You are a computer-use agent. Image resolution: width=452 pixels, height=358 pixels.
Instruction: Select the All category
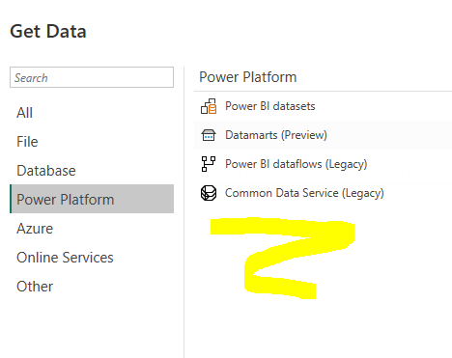(25, 113)
